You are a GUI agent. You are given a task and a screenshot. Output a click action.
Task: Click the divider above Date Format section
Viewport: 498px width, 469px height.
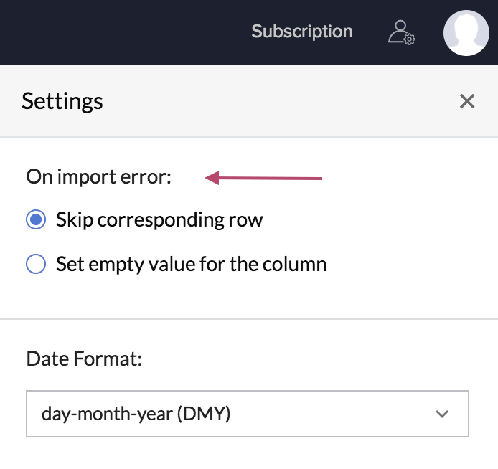[249, 319]
